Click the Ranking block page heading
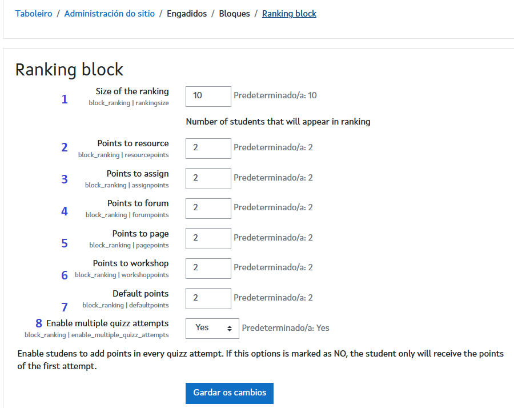 point(69,70)
